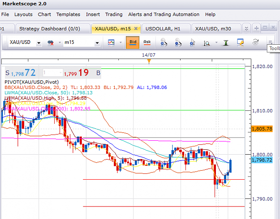The width and height of the screenshot is (280, 219).
Task: Click the blue 1,798.72 current price label
Action: 262,160
